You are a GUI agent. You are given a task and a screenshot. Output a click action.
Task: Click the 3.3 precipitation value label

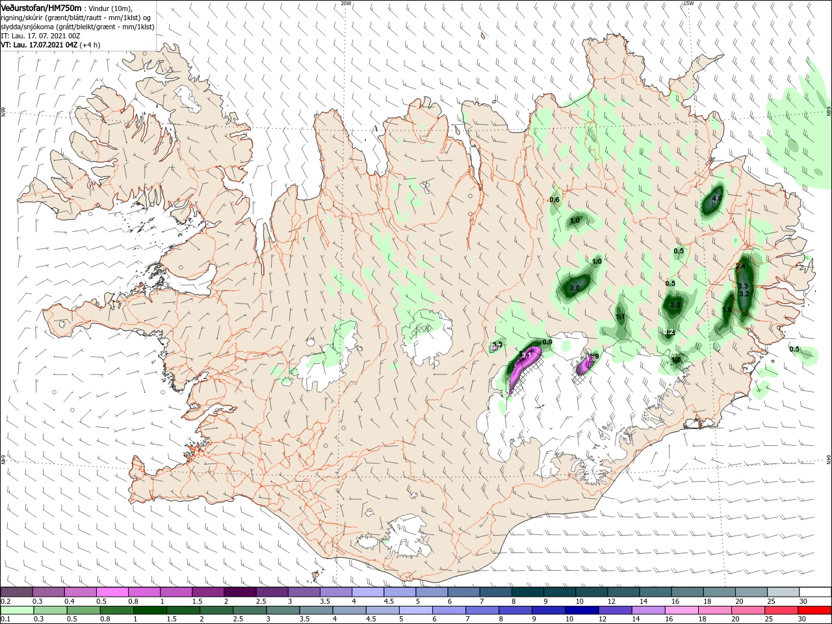point(744,286)
